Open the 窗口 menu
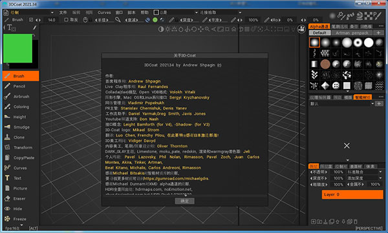388x233 pixels. pyautogui.click(x=119, y=12)
